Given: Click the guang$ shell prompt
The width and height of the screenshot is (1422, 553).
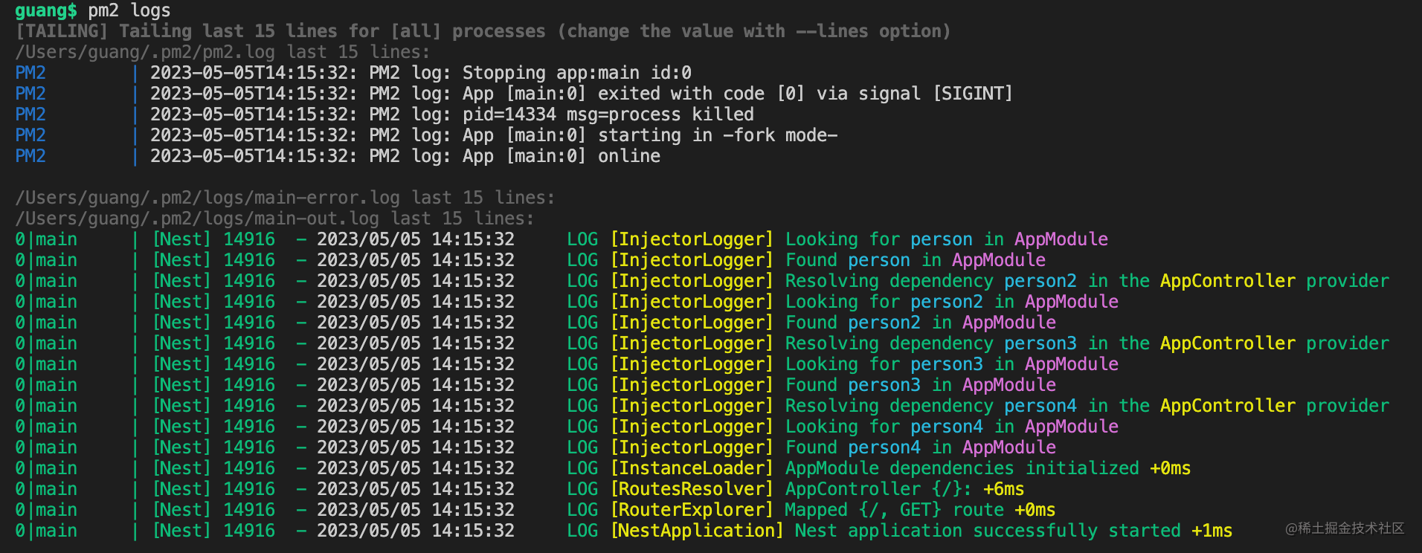Looking at the screenshot, I should [45, 10].
